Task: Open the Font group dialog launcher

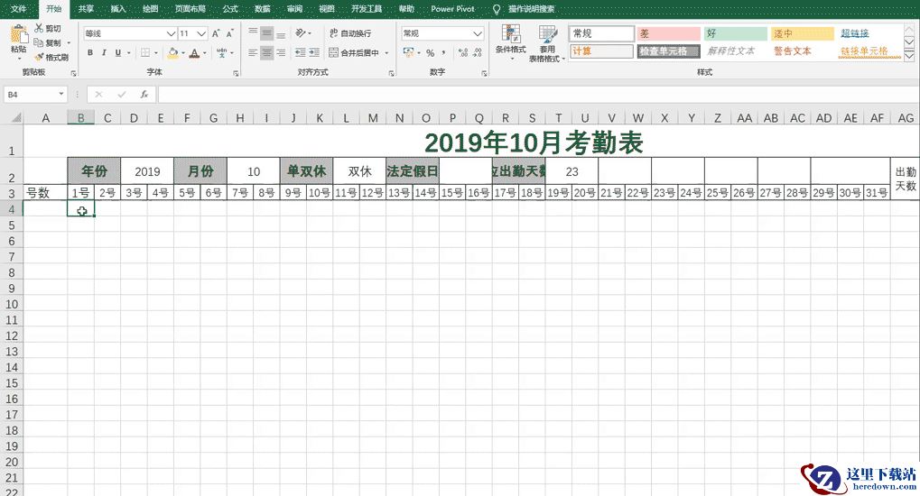Action: coord(236,73)
